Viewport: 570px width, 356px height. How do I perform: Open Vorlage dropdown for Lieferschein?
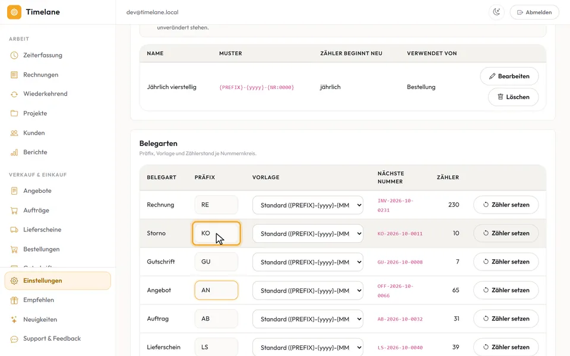(308, 347)
